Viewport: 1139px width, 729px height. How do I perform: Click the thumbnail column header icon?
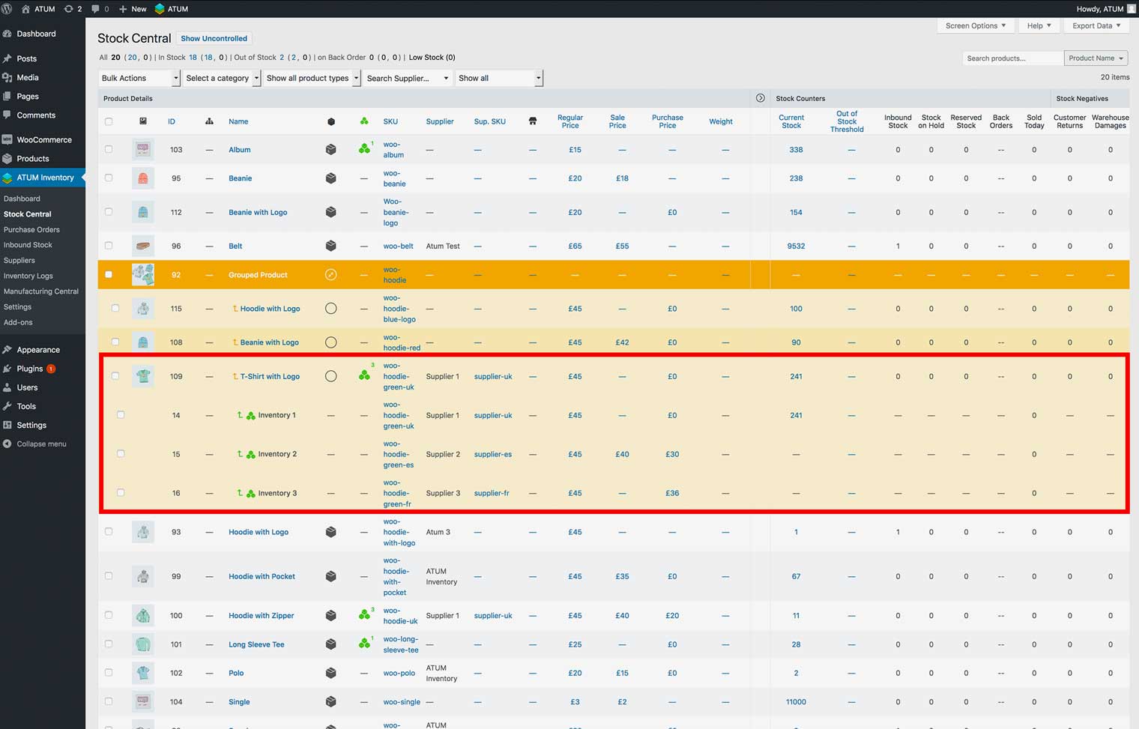(x=143, y=121)
